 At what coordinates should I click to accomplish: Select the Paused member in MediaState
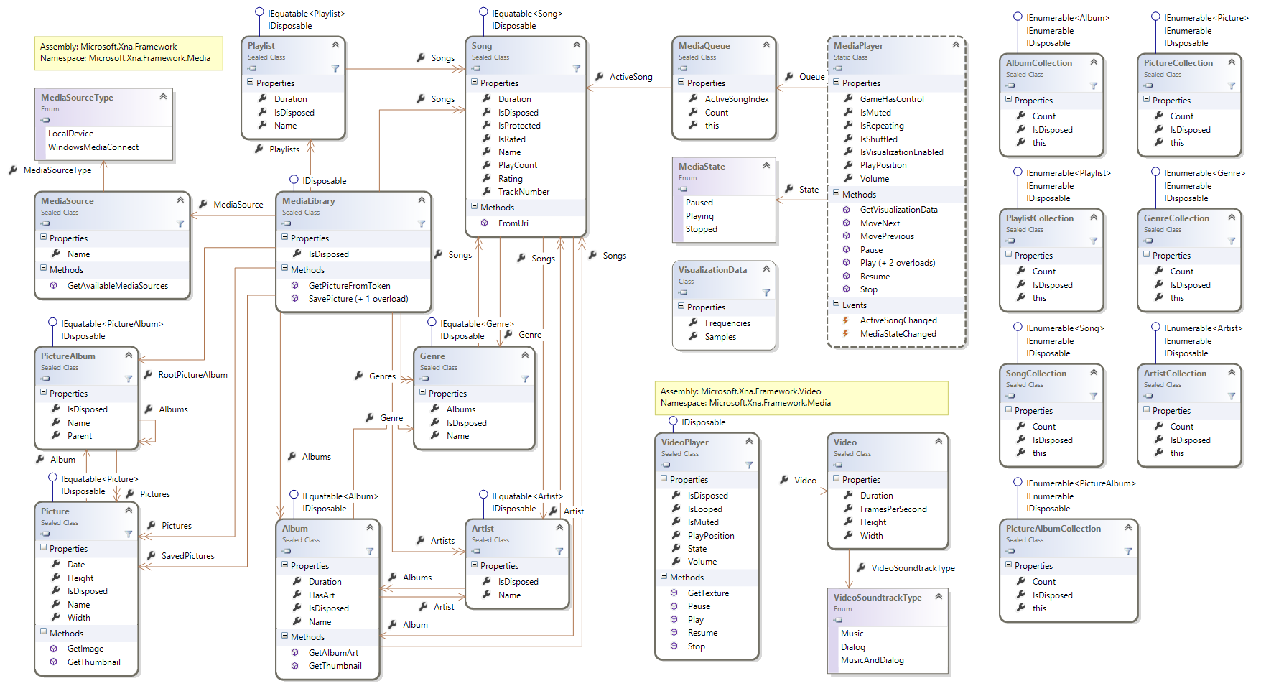[699, 203]
